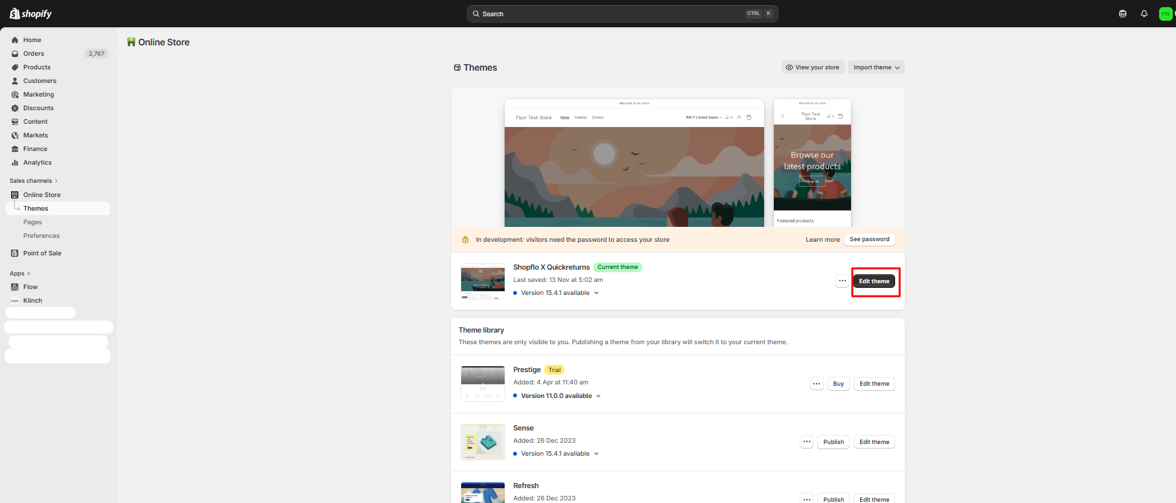Open the Flow app in sidebar
1176x503 pixels.
(x=30, y=287)
